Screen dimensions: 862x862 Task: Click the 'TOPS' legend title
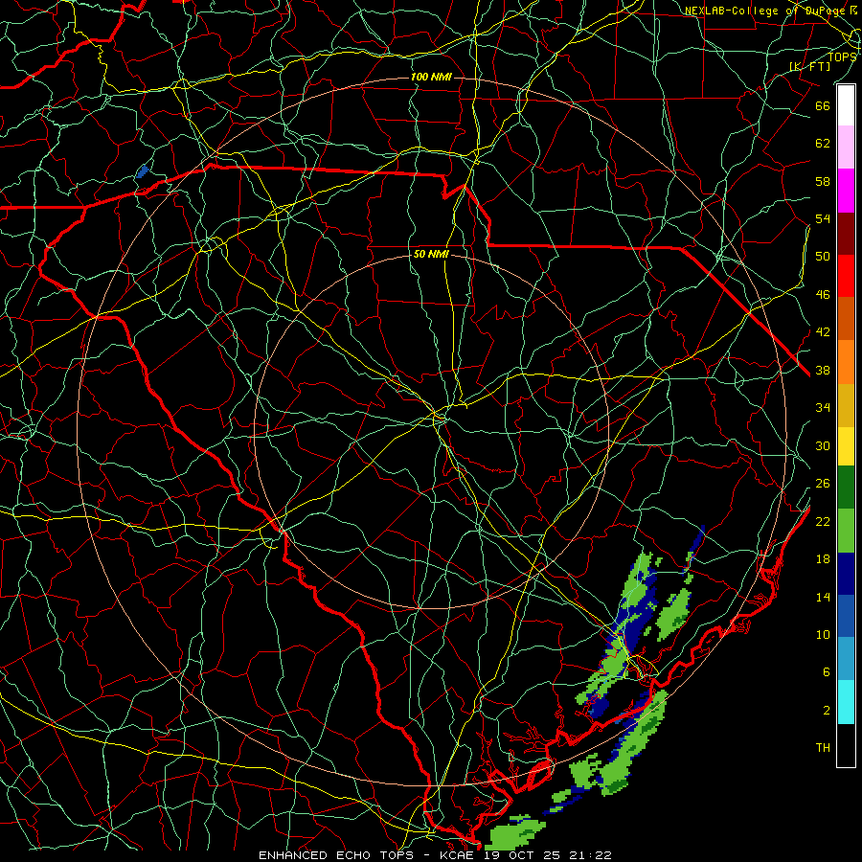[x=842, y=57]
